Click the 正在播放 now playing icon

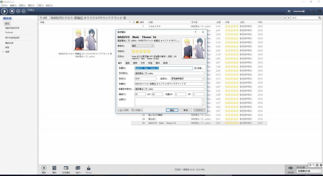(66, 169)
